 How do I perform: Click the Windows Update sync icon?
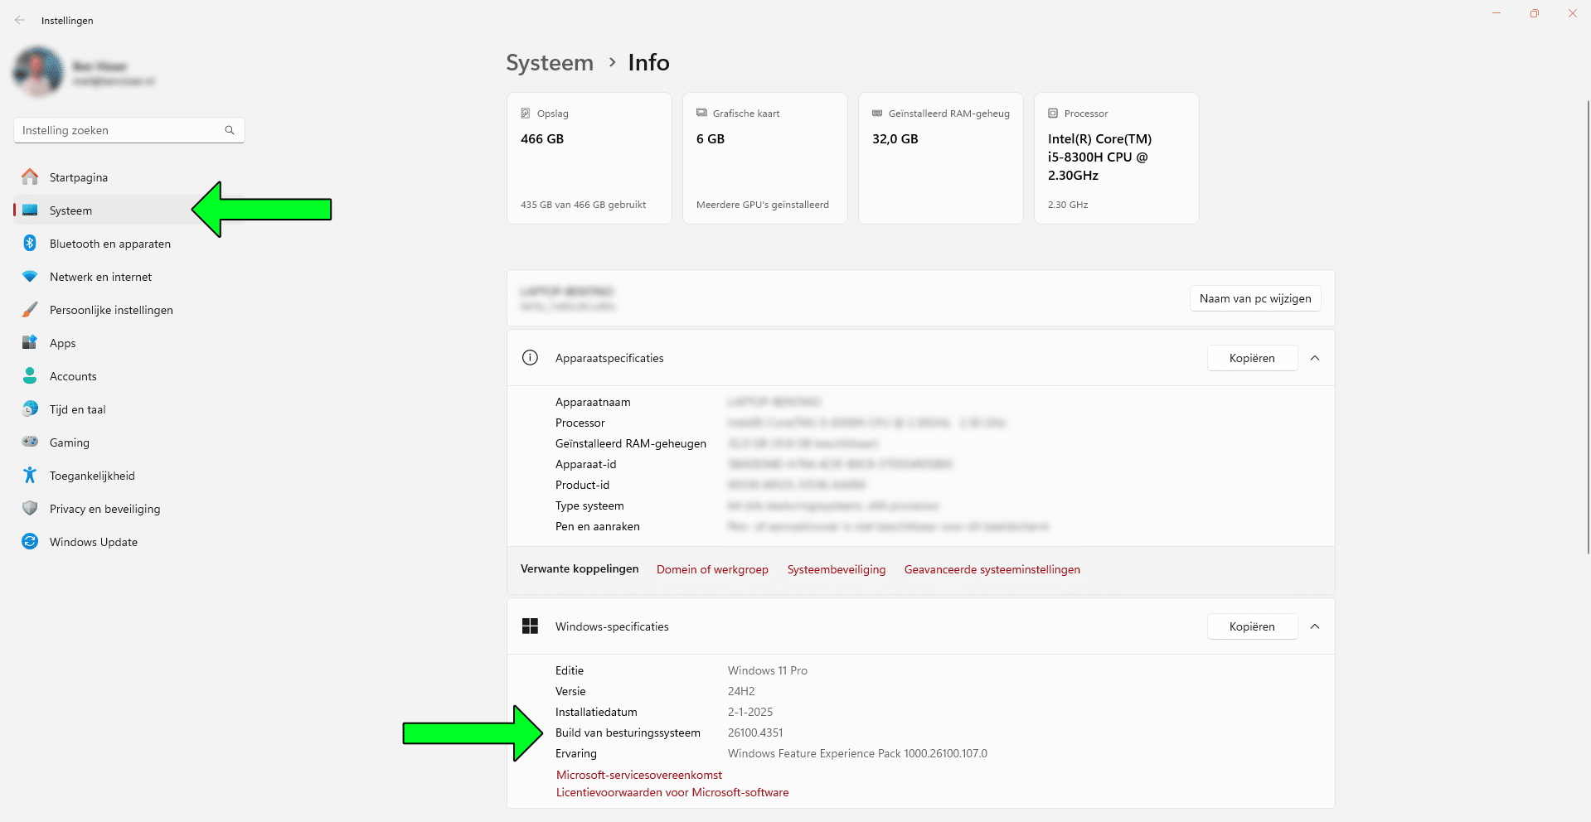[x=30, y=542]
